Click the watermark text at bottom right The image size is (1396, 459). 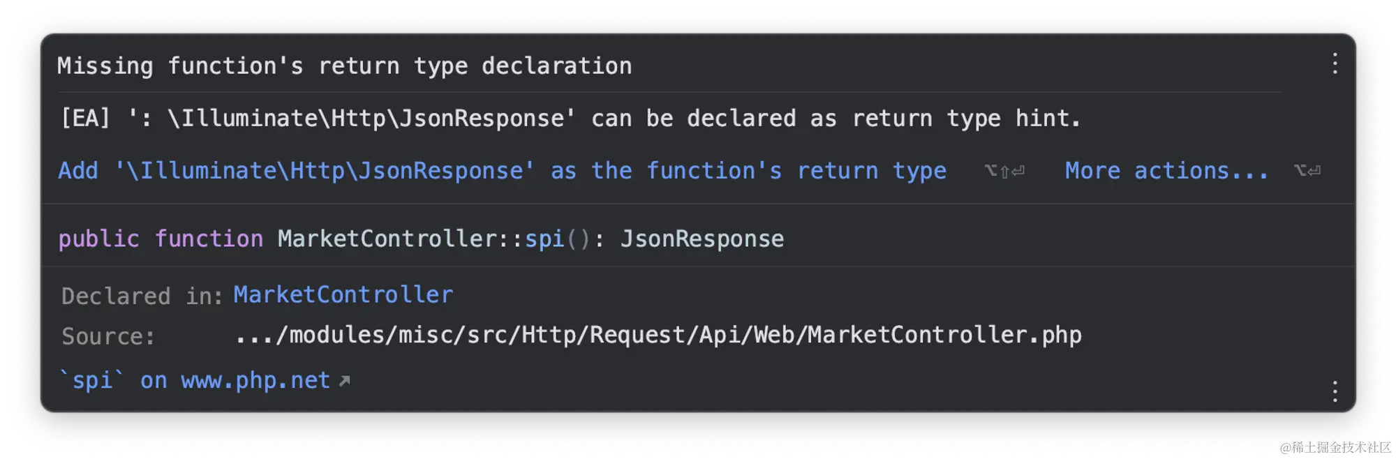(x=1335, y=447)
